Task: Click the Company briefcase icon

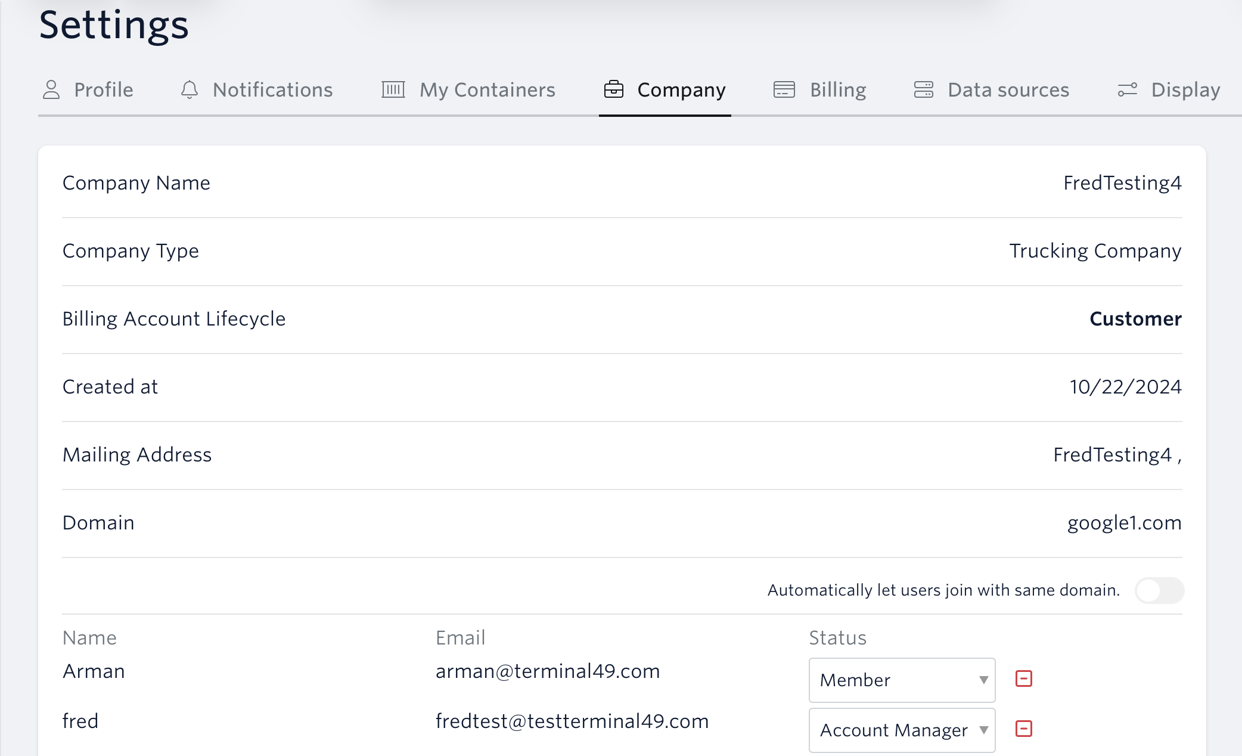Action: click(614, 89)
